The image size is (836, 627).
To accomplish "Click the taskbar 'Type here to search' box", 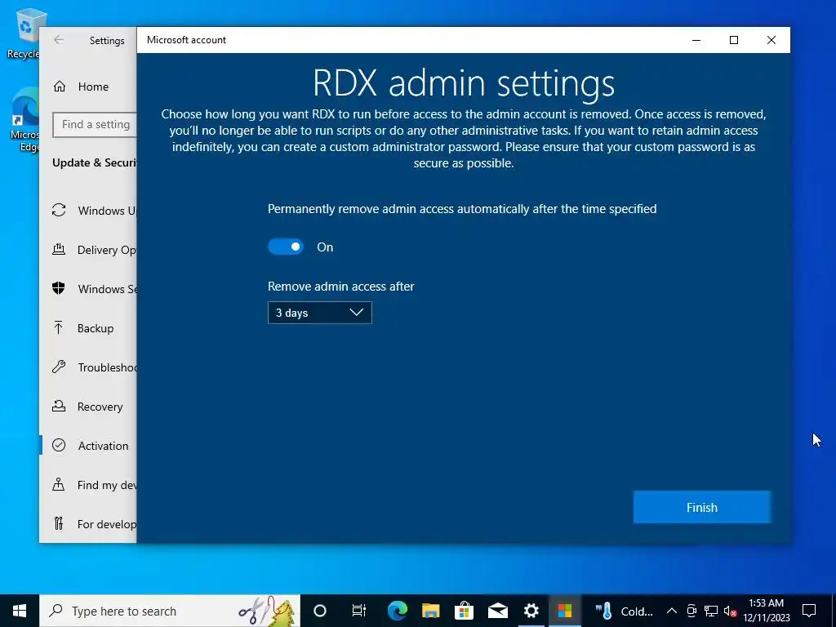I will click(170, 611).
